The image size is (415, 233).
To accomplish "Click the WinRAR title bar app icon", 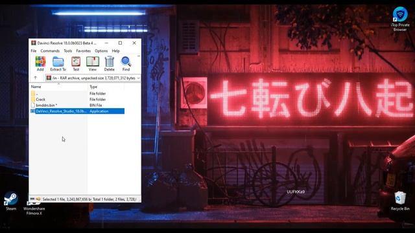I will 34,43.
